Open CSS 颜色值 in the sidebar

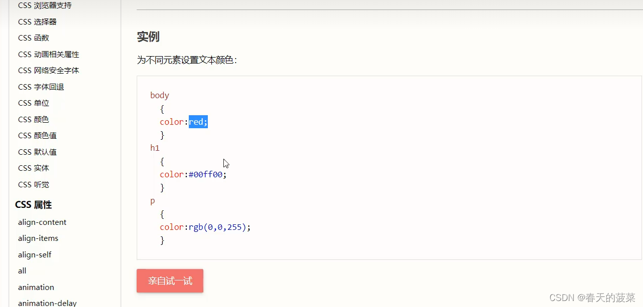point(37,135)
